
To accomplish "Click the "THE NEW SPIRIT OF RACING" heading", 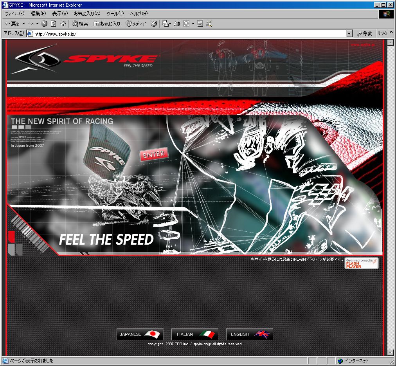I will click(x=62, y=121).
